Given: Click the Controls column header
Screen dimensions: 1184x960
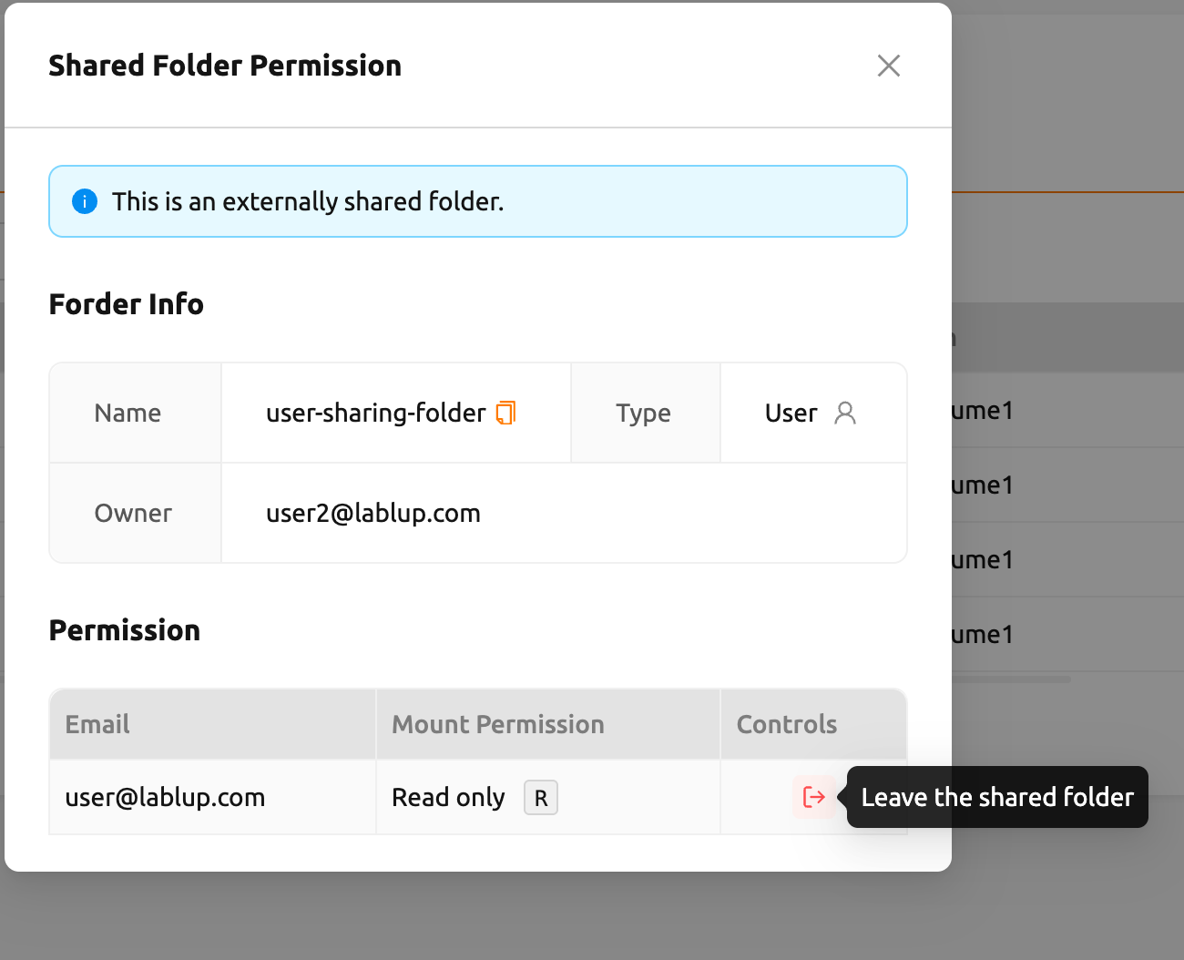Looking at the screenshot, I should click(x=813, y=724).
